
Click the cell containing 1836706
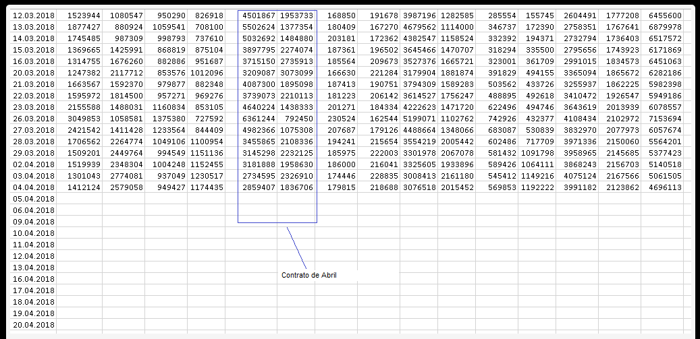(296, 187)
